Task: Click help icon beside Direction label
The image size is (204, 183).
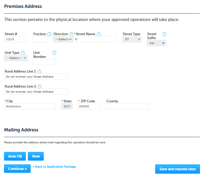Action: (71, 34)
